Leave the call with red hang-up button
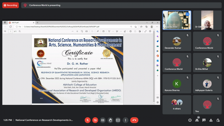224x126 pixels. [x=134, y=120]
